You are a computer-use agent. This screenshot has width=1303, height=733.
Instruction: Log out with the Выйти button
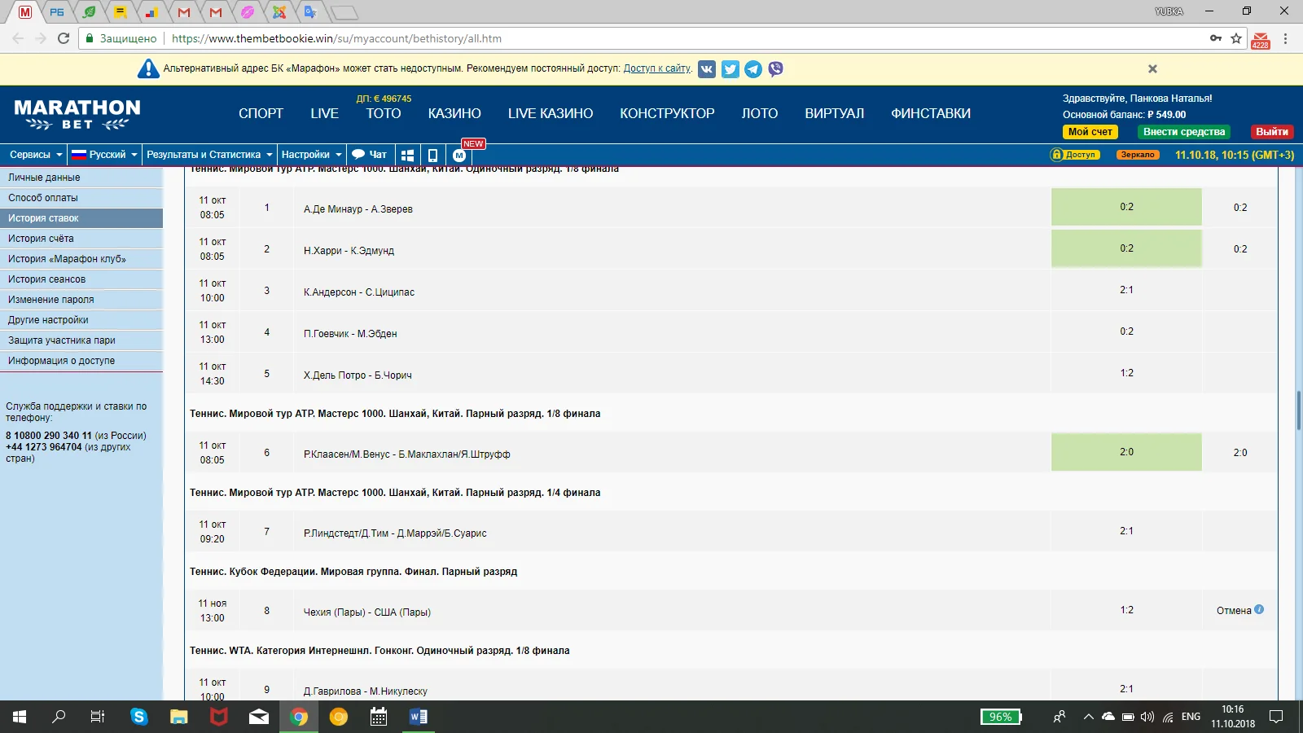[1272, 132]
